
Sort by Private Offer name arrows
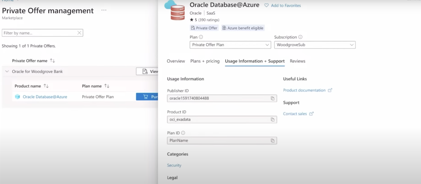click(52, 61)
